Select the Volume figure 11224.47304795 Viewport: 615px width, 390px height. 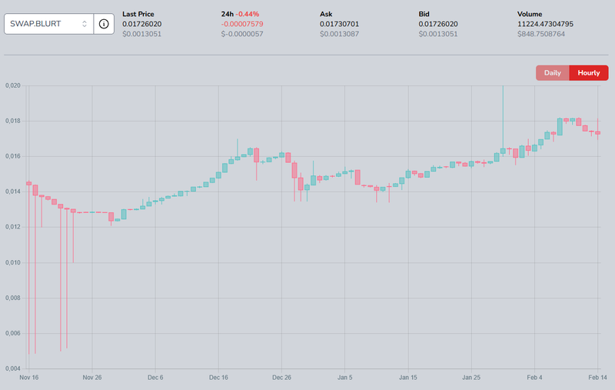(551, 25)
